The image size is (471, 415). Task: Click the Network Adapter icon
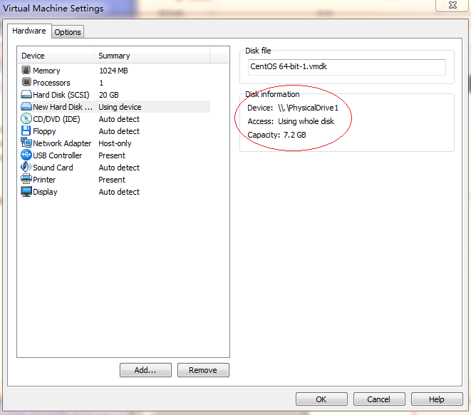(x=26, y=143)
